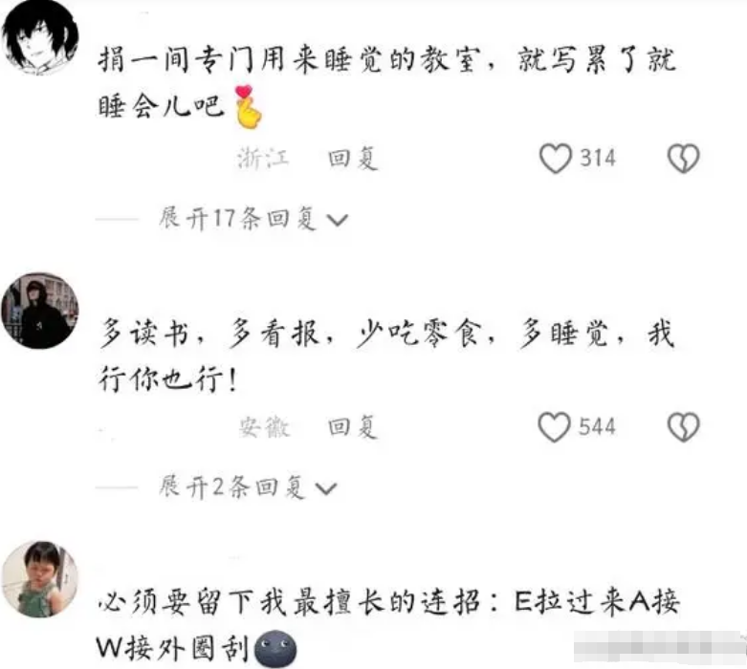Click chevron next to 展开17条回复
The image size is (747, 669).
click(x=337, y=220)
